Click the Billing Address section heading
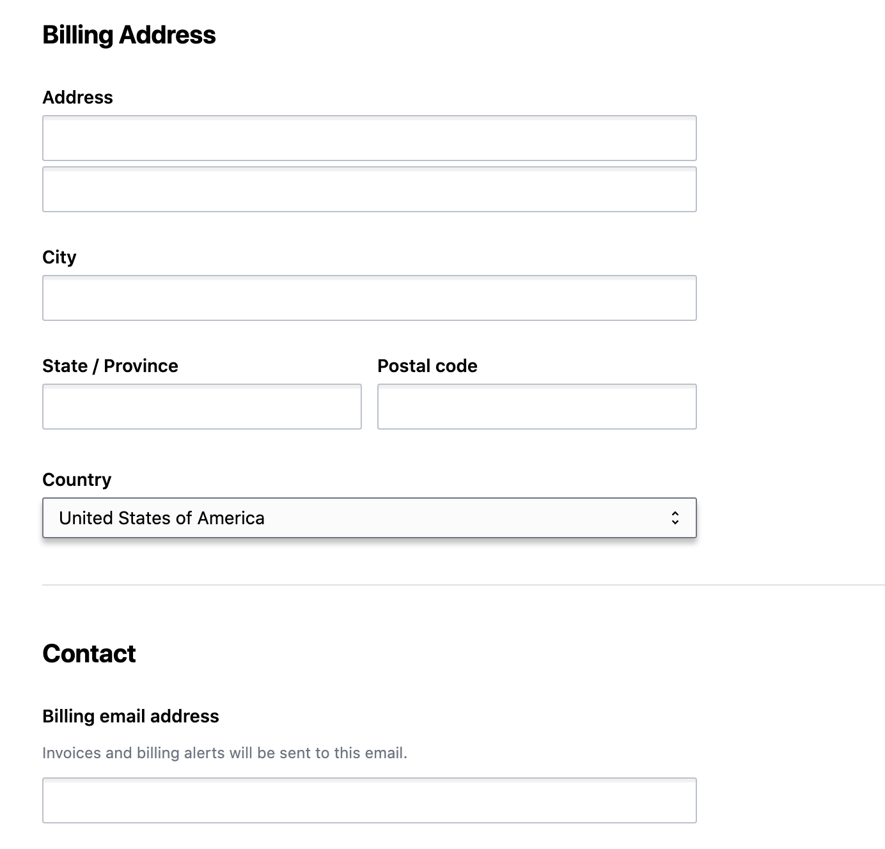The height and width of the screenshot is (849, 885). 129,35
